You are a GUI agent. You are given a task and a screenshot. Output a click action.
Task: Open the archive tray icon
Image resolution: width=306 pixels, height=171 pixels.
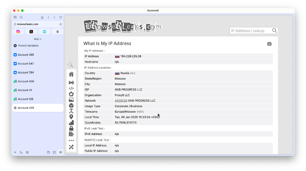pyautogui.click(x=48, y=152)
